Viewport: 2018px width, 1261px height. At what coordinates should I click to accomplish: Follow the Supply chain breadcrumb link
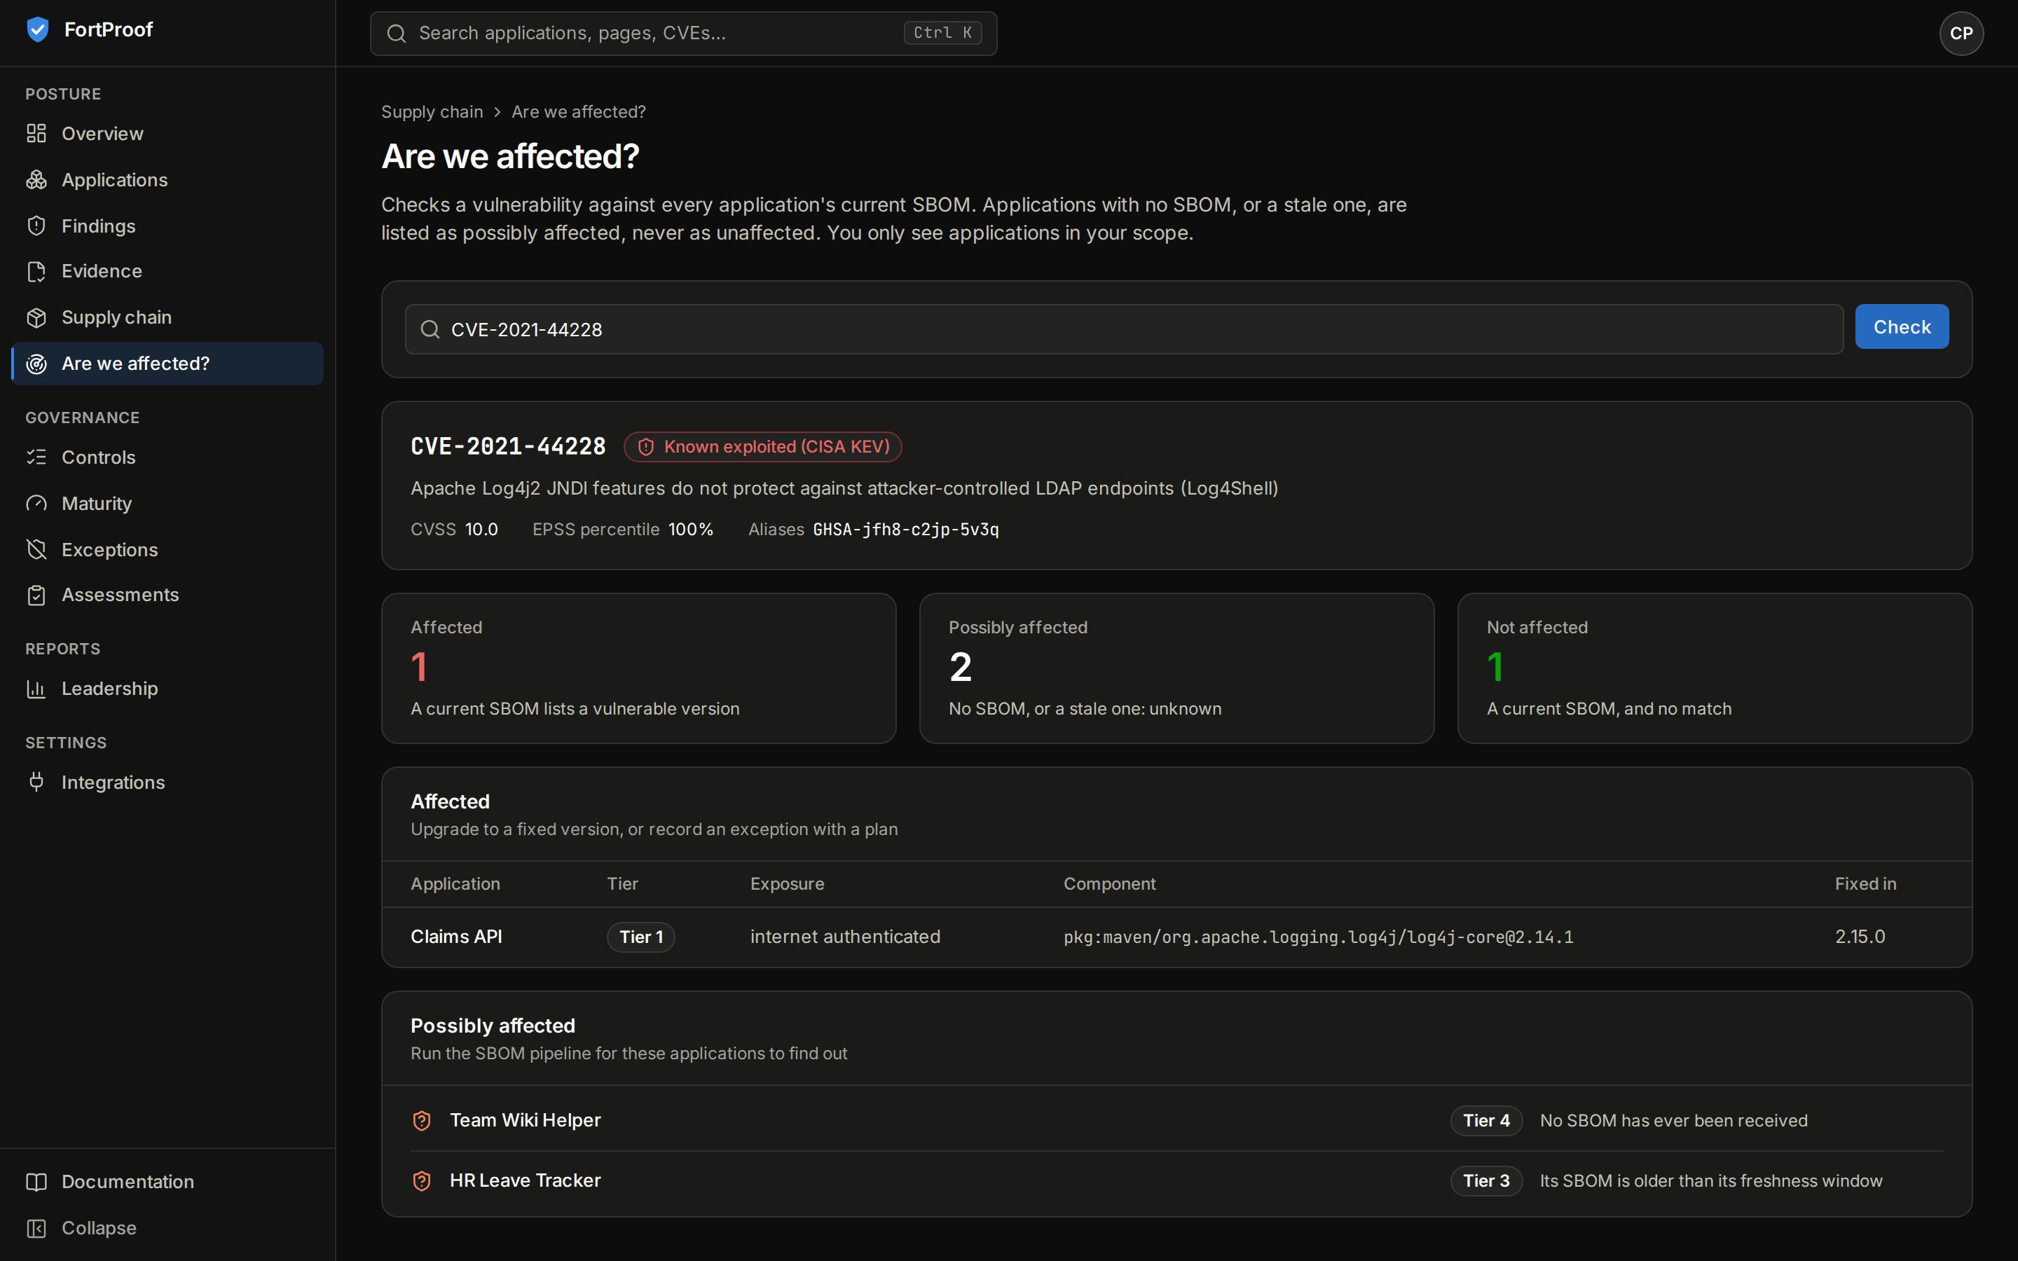coord(432,112)
